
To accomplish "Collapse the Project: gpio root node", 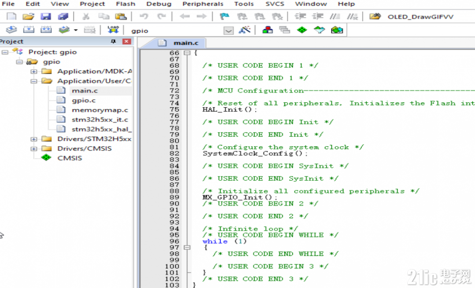I will 5,52.
